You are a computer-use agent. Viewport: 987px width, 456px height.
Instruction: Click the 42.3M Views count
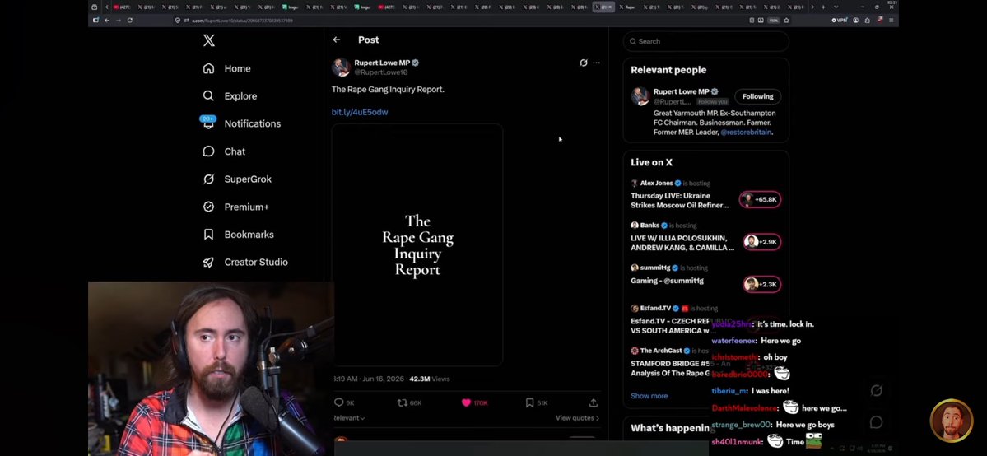(x=430, y=379)
